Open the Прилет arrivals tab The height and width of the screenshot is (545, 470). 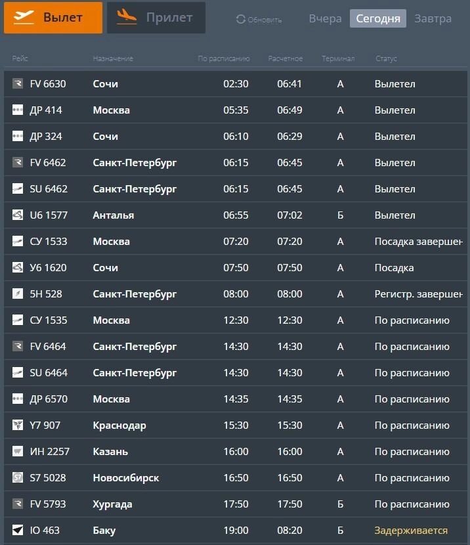(156, 18)
